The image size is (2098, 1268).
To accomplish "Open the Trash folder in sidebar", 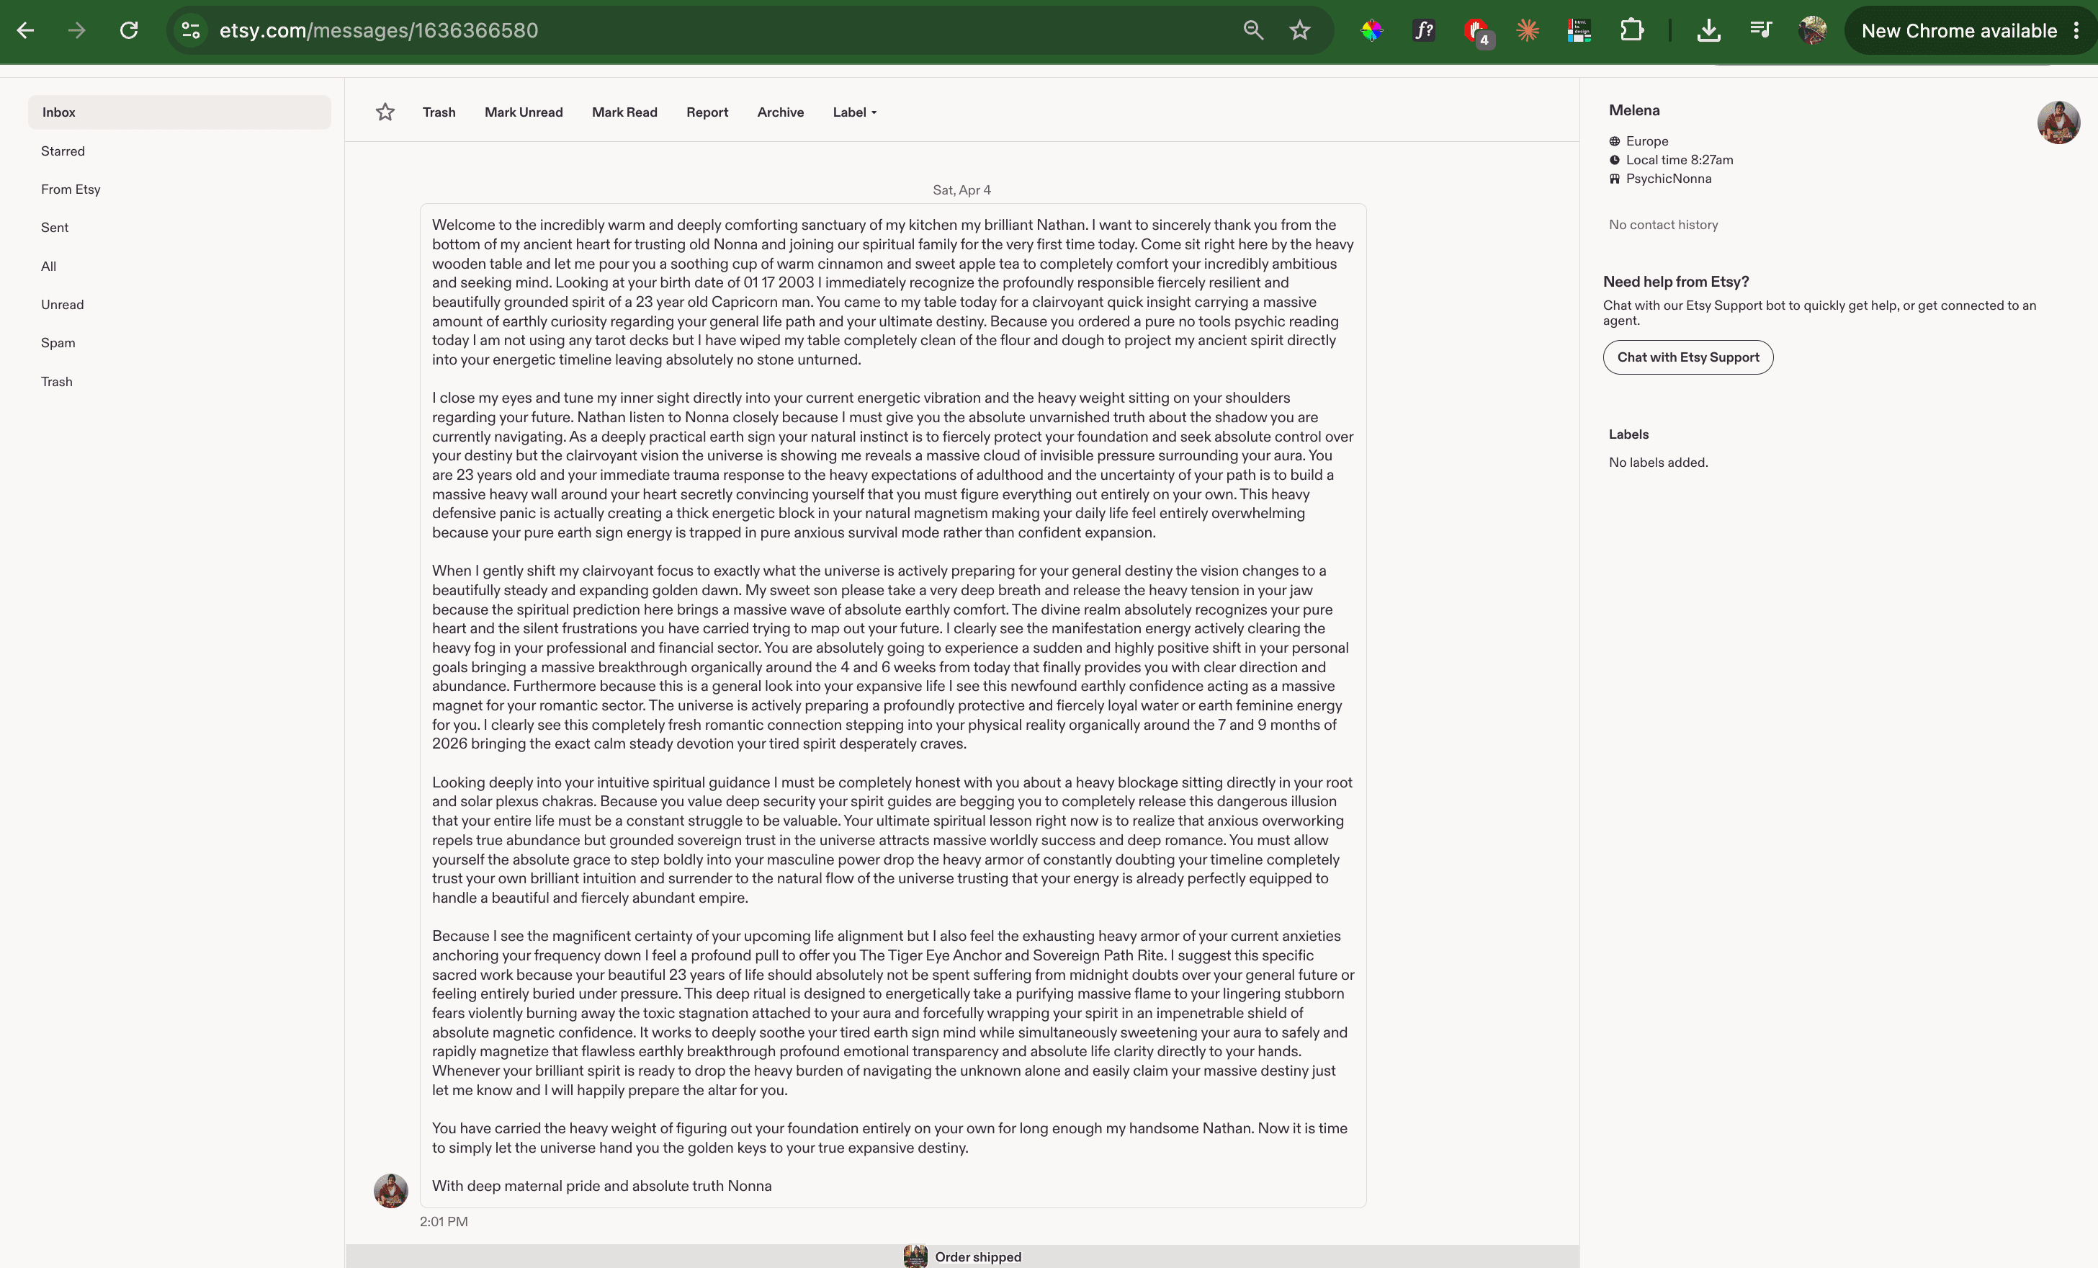I will 56,382.
